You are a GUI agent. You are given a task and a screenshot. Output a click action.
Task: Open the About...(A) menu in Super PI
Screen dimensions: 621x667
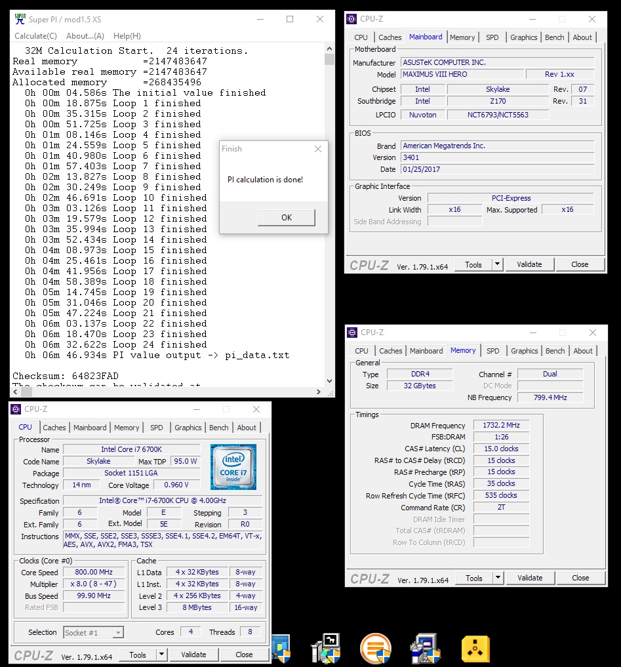(x=85, y=36)
